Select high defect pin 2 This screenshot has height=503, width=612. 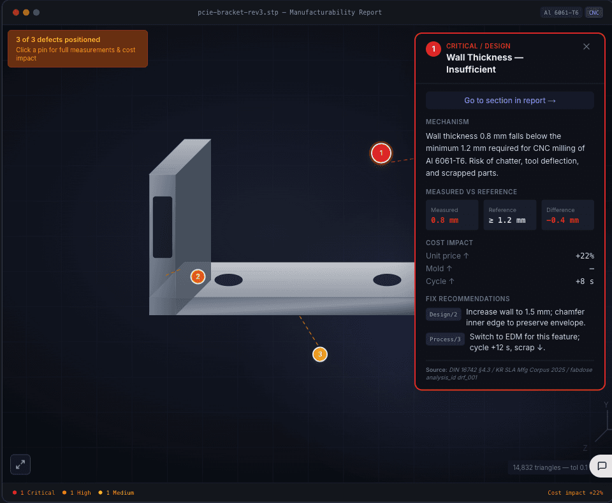[198, 277]
